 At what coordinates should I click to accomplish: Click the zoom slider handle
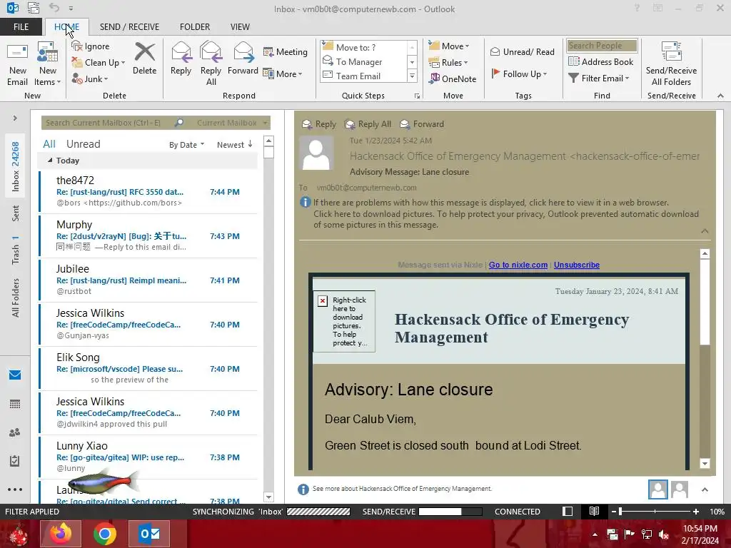tap(620, 511)
